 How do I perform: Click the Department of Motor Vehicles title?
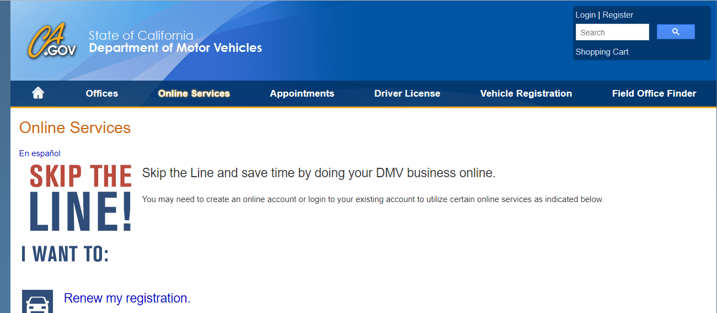(175, 48)
